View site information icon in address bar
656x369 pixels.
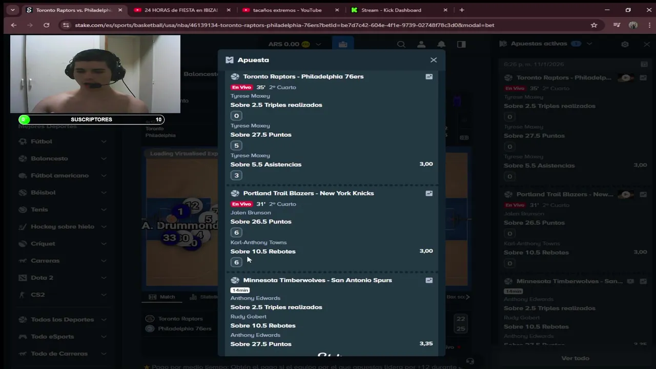pos(66,25)
